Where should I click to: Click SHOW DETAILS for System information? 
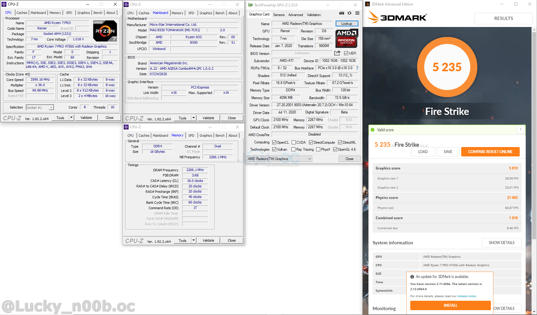coord(502,243)
